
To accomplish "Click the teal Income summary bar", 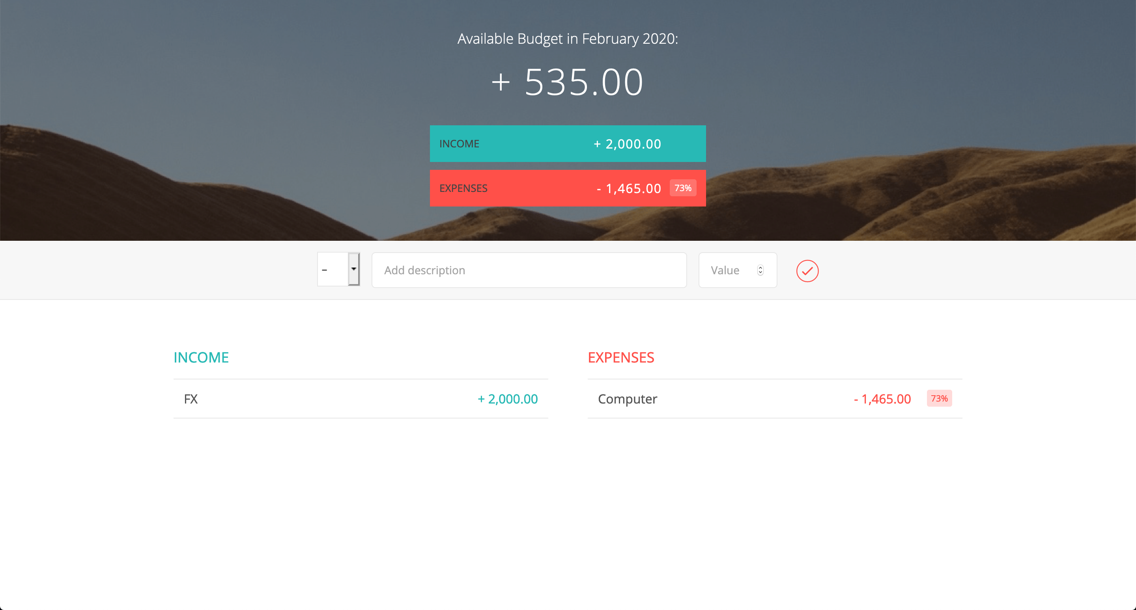I will [x=568, y=143].
